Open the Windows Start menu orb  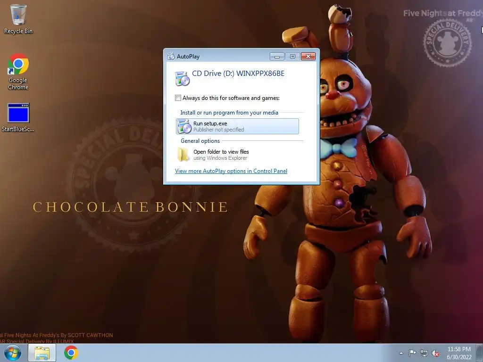coord(13,353)
